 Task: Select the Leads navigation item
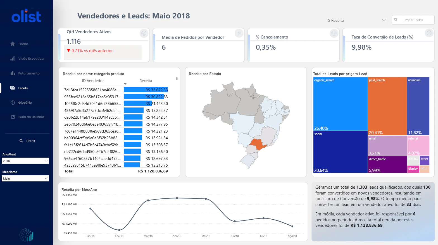click(x=23, y=88)
